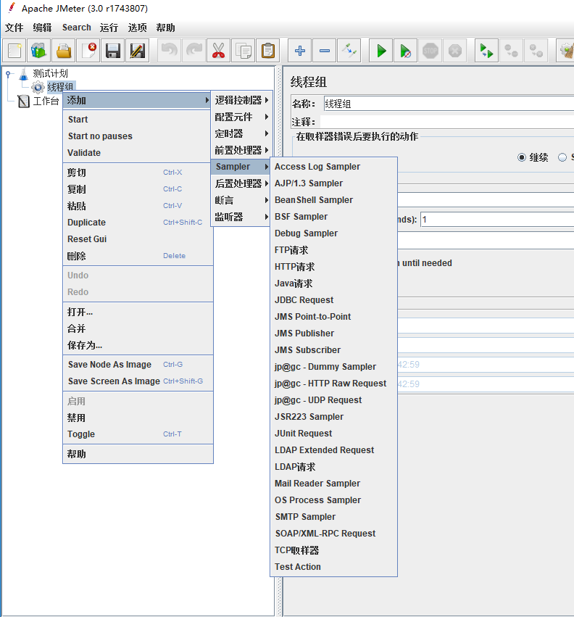Open the 选项 menu
The image size is (574, 617).
tap(137, 28)
